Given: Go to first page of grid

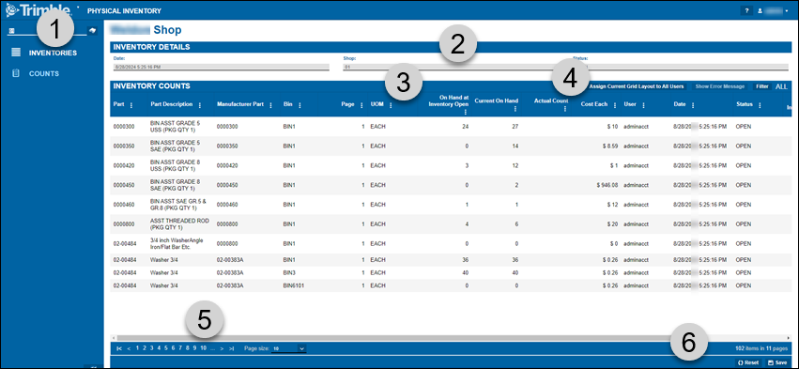Looking at the screenshot, I should 119,348.
